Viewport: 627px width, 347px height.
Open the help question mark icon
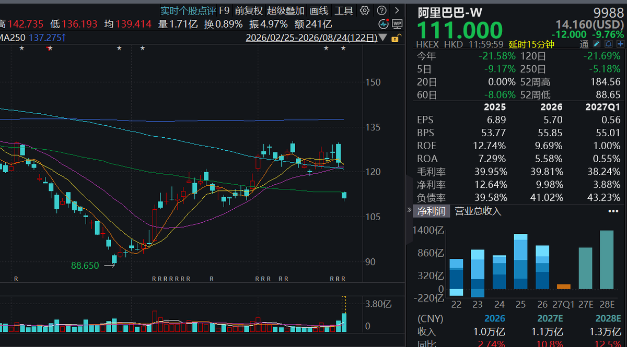[382, 10]
